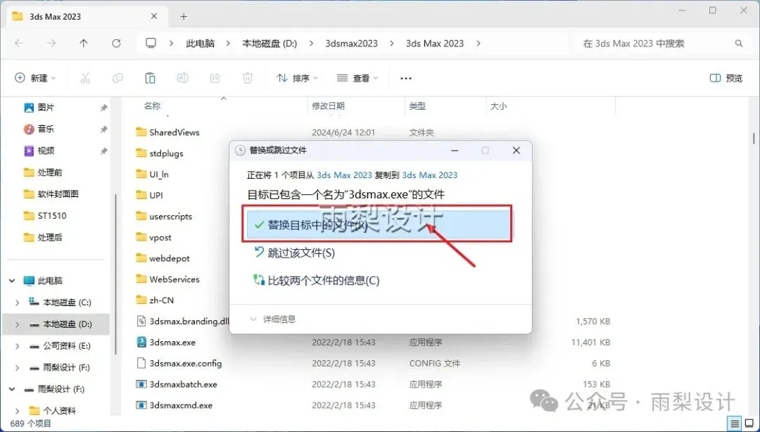This screenshot has width=760, height=432.
Task: Sort by 大小 column header
Action: tap(498, 106)
